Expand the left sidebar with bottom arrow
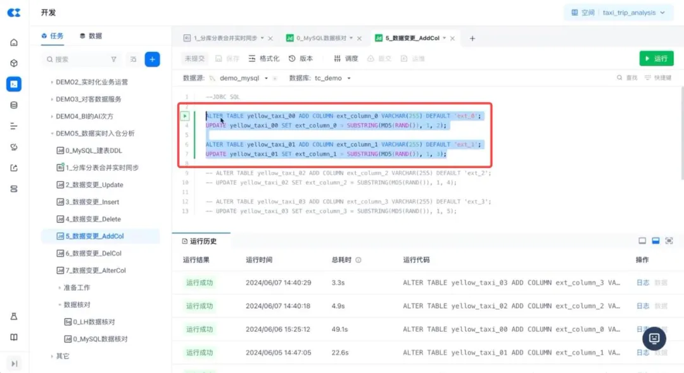Image resolution: width=684 pixels, height=373 pixels. coord(14,363)
